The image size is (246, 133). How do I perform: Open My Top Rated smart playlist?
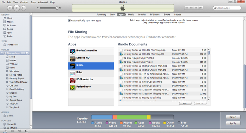(14, 75)
